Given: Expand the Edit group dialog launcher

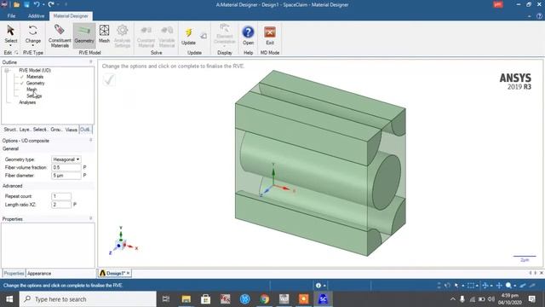Looking at the screenshot, I should point(16,53).
